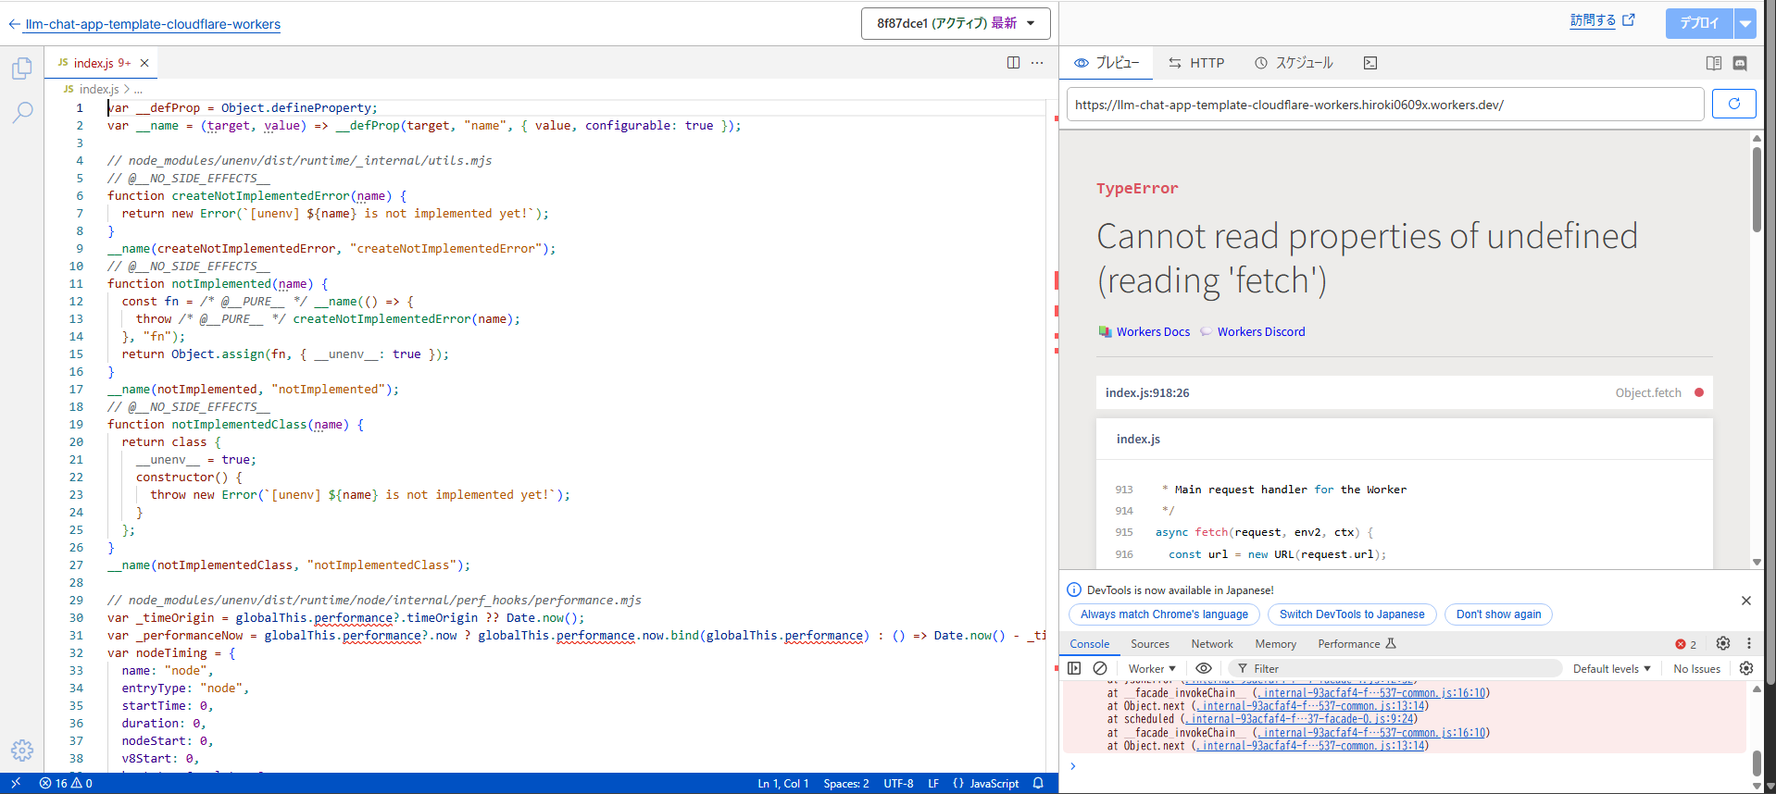Open the Discord chat icon

pos(1740,63)
